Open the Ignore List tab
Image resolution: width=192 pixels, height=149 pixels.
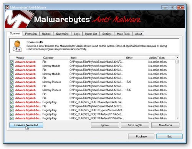(x=91, y=34)
